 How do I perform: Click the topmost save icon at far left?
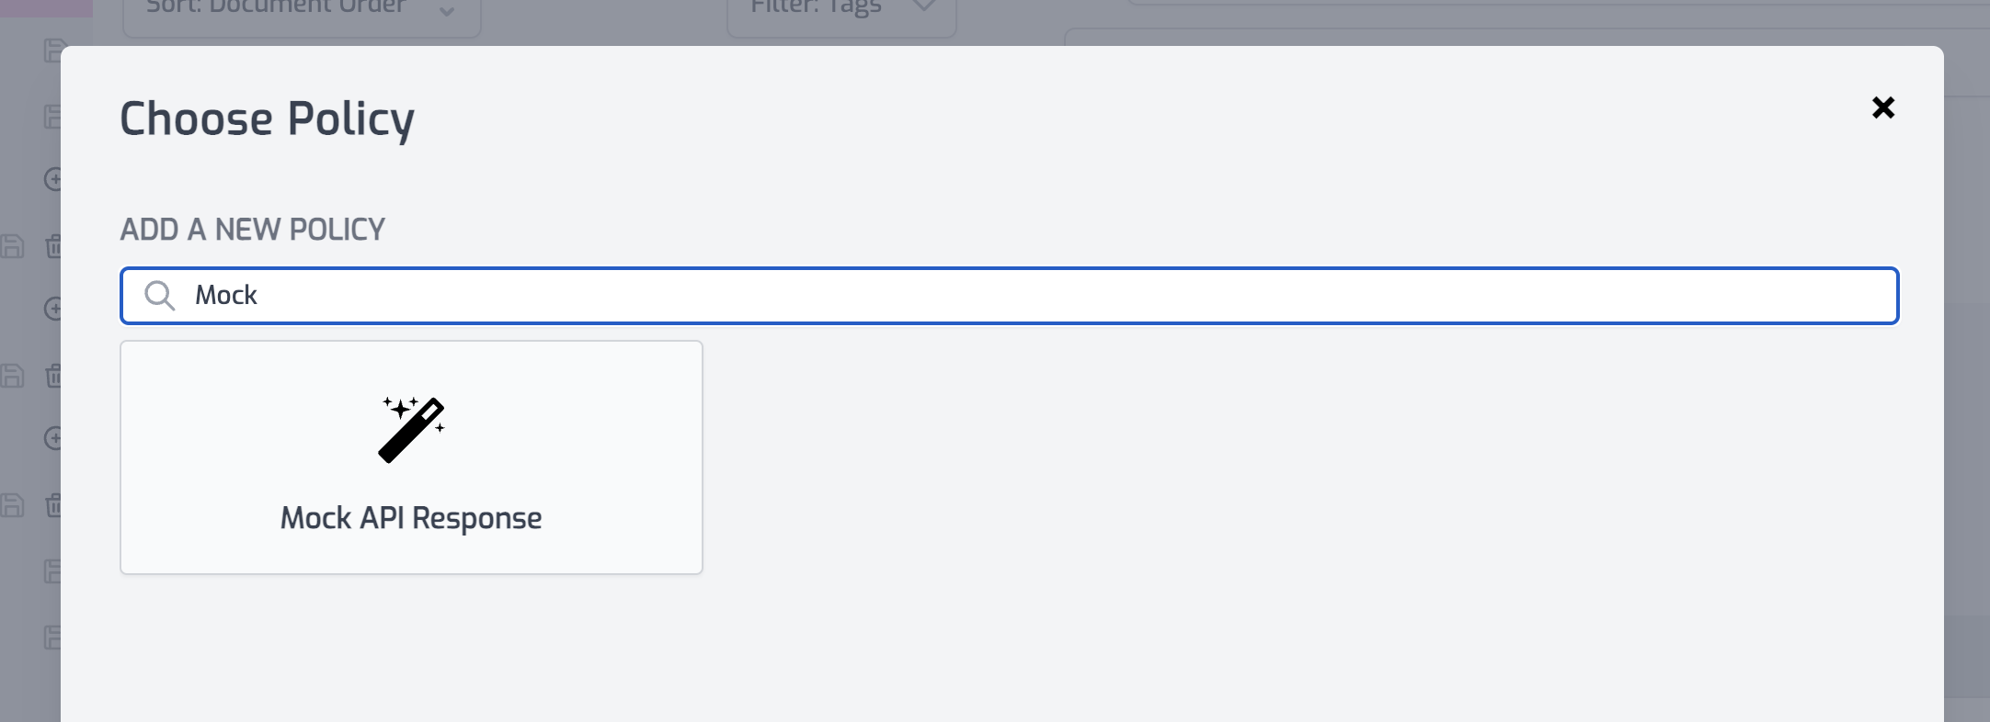tap(12, 246)
